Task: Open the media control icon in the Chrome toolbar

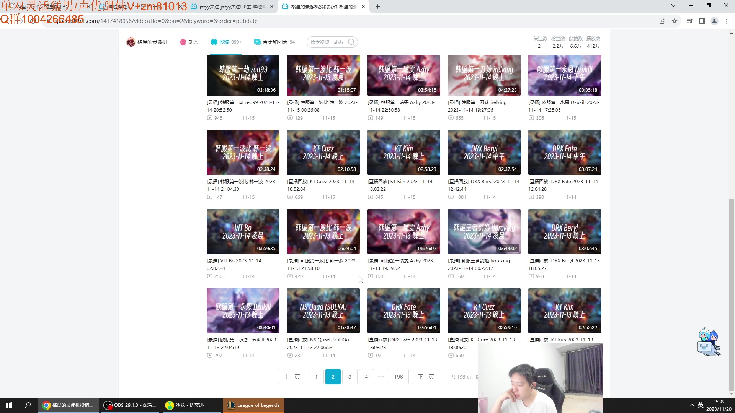Action: pyautogui.click(x=689, y=21)
